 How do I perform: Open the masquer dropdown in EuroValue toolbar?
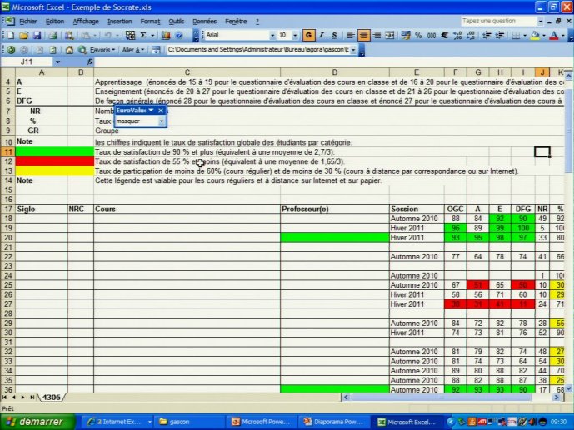[162, 121]
